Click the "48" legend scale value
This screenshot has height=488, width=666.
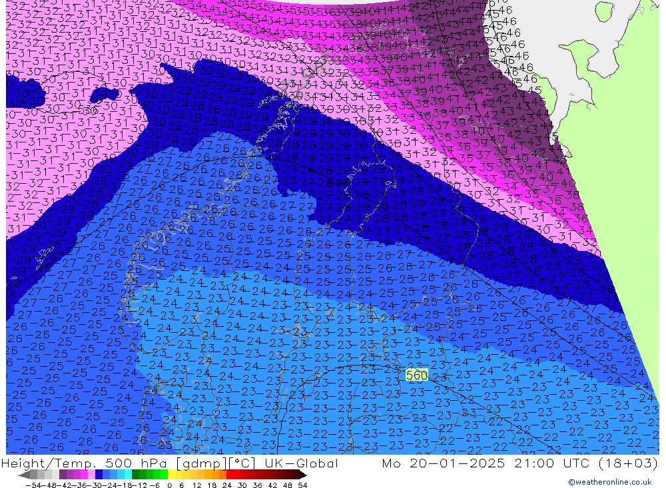[287, 485]
